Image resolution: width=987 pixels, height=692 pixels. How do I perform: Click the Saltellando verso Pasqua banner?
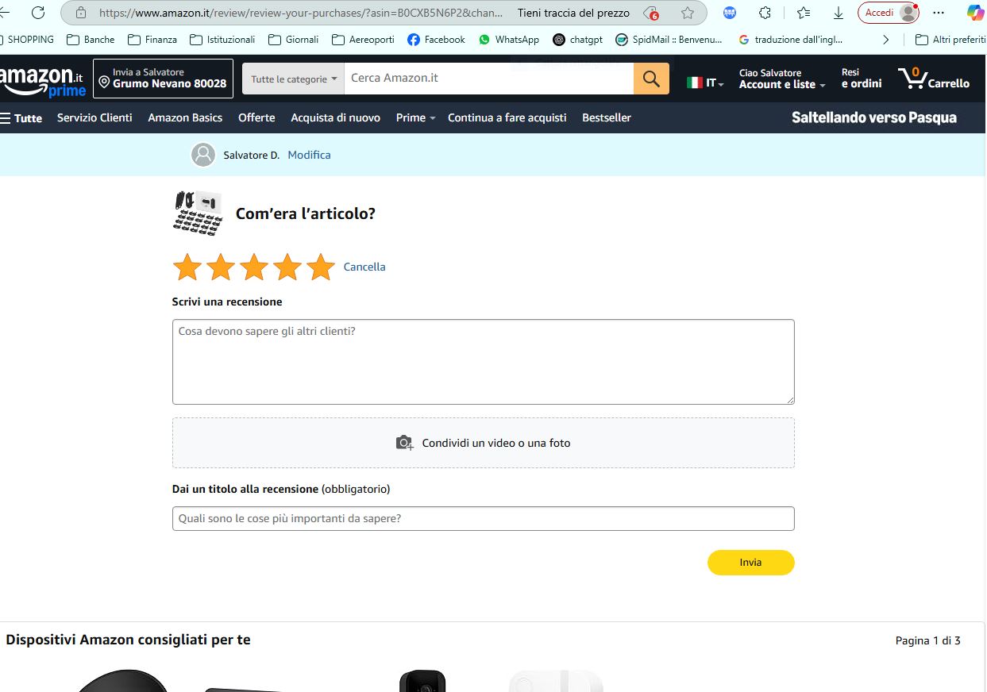coord(874,117)
